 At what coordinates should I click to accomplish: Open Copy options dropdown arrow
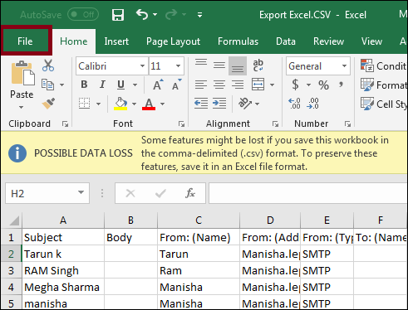tap(62, 85)
